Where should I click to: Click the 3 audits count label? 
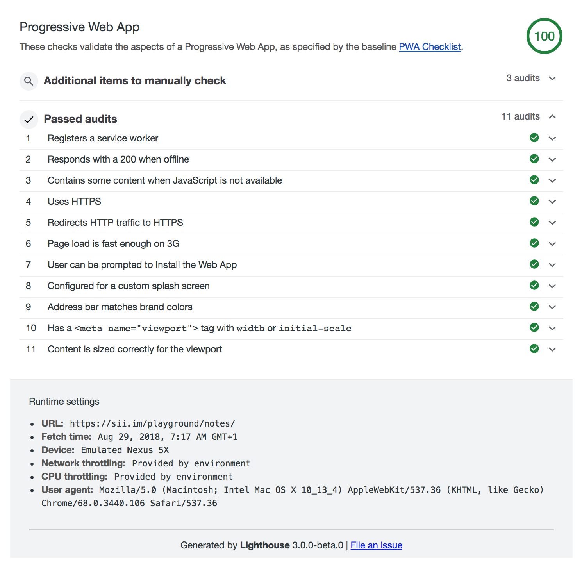523,78
